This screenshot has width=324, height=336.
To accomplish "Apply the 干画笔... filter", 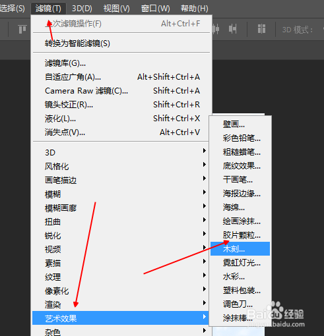I will (x=240, y=180).
